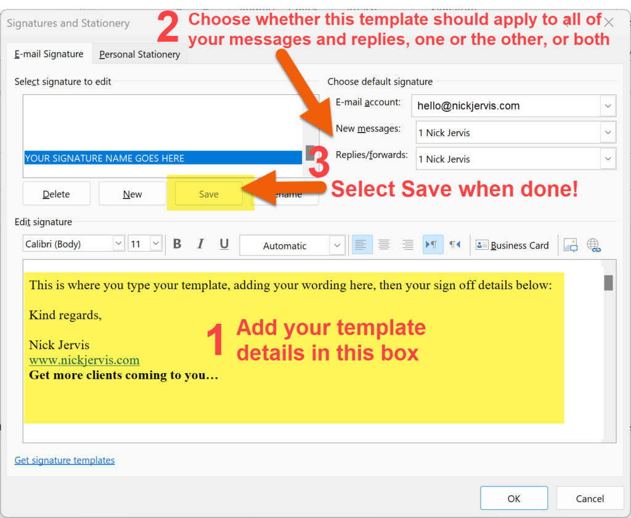Image resolution: width=631 pixels, height=518 pixels.
Task: Switch to E-mail Signature tab
Action: click(49, 54)
